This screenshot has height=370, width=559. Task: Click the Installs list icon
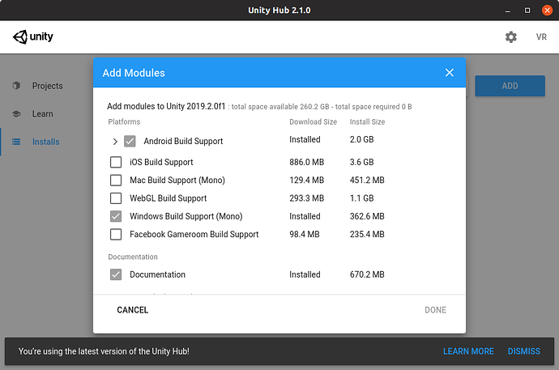(16, 142)
